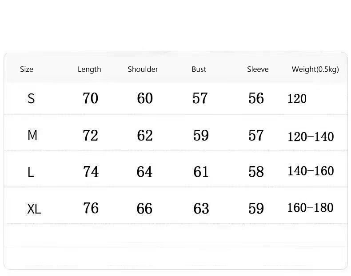Screen dimensions: 351x276
Task: Click the Size column header
Action: click(x=27, y=69)
